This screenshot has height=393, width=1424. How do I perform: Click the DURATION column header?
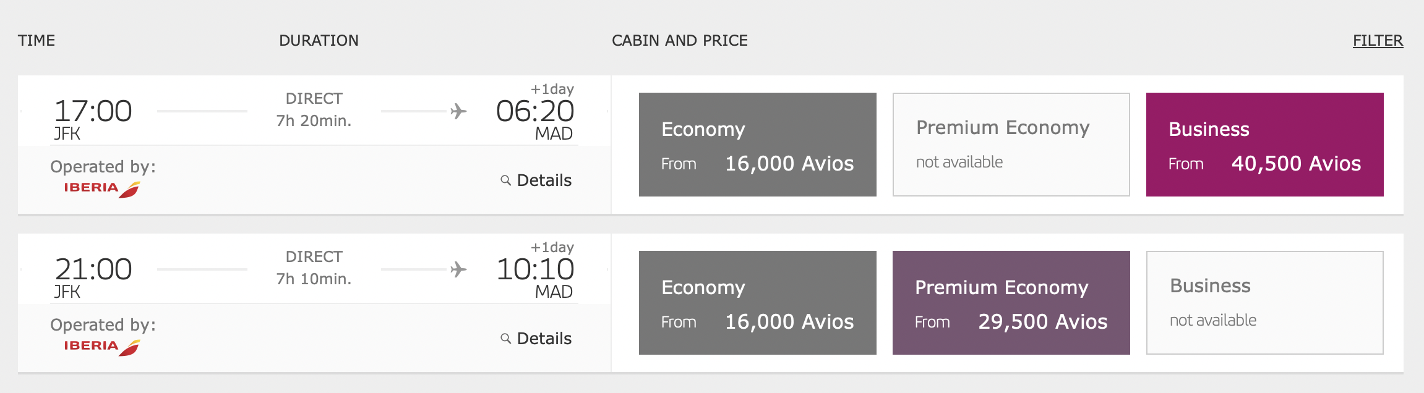[319, 41]
